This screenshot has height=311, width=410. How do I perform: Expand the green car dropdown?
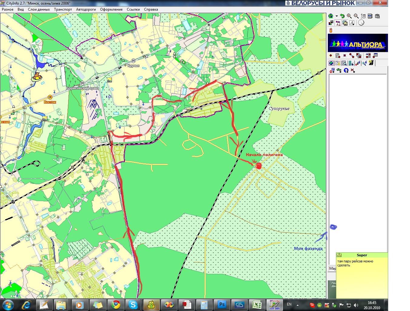[339, 70]
